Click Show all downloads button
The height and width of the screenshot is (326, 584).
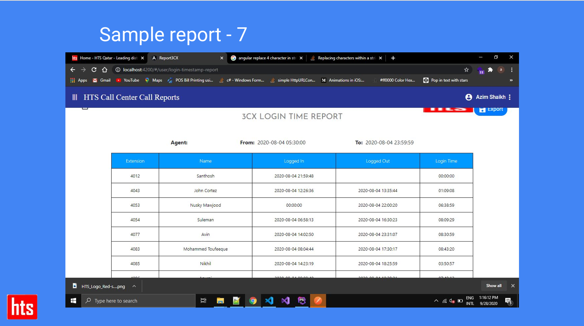[494, 286]
